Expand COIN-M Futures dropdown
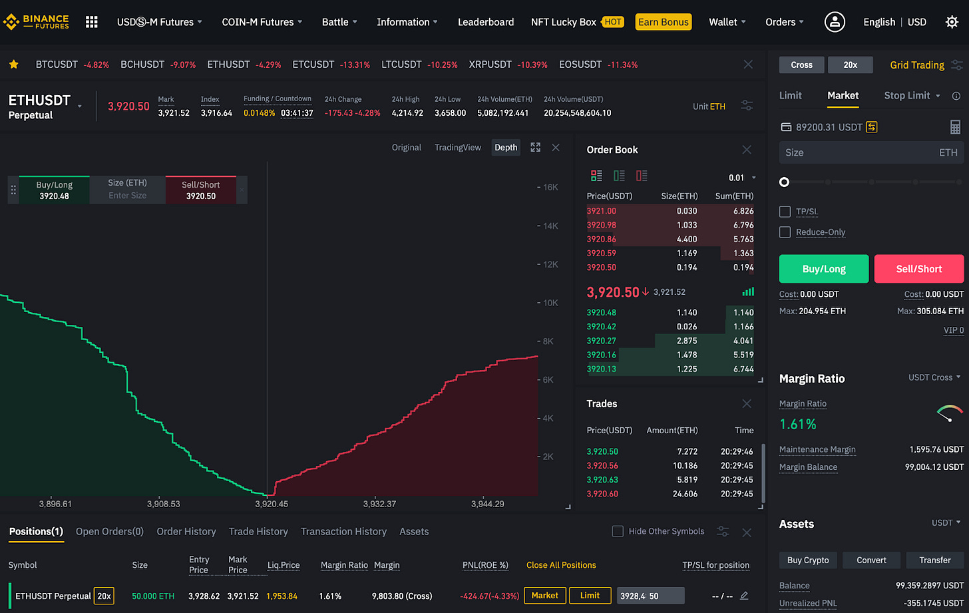This screenshot has width=969, height=613. [x=262, y=22]
